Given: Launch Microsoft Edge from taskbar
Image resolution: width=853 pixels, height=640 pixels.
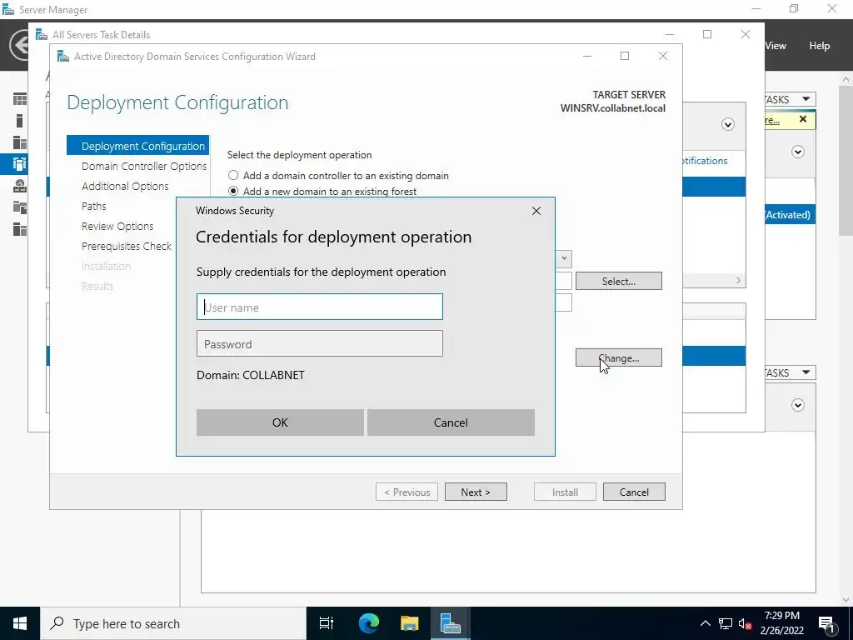Looking at the screenshot, I should click(x=368, y=623).
